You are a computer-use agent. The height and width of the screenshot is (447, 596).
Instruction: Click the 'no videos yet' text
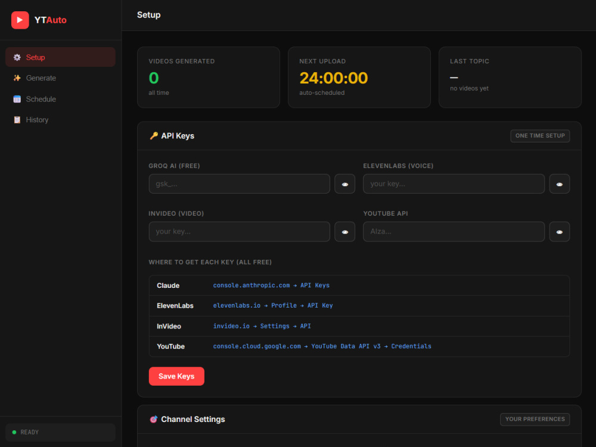[469, 88]
